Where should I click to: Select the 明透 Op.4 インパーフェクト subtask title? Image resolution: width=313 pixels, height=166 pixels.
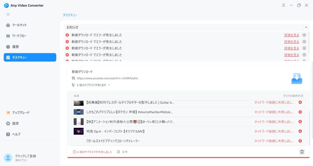(x=116, y=131)
